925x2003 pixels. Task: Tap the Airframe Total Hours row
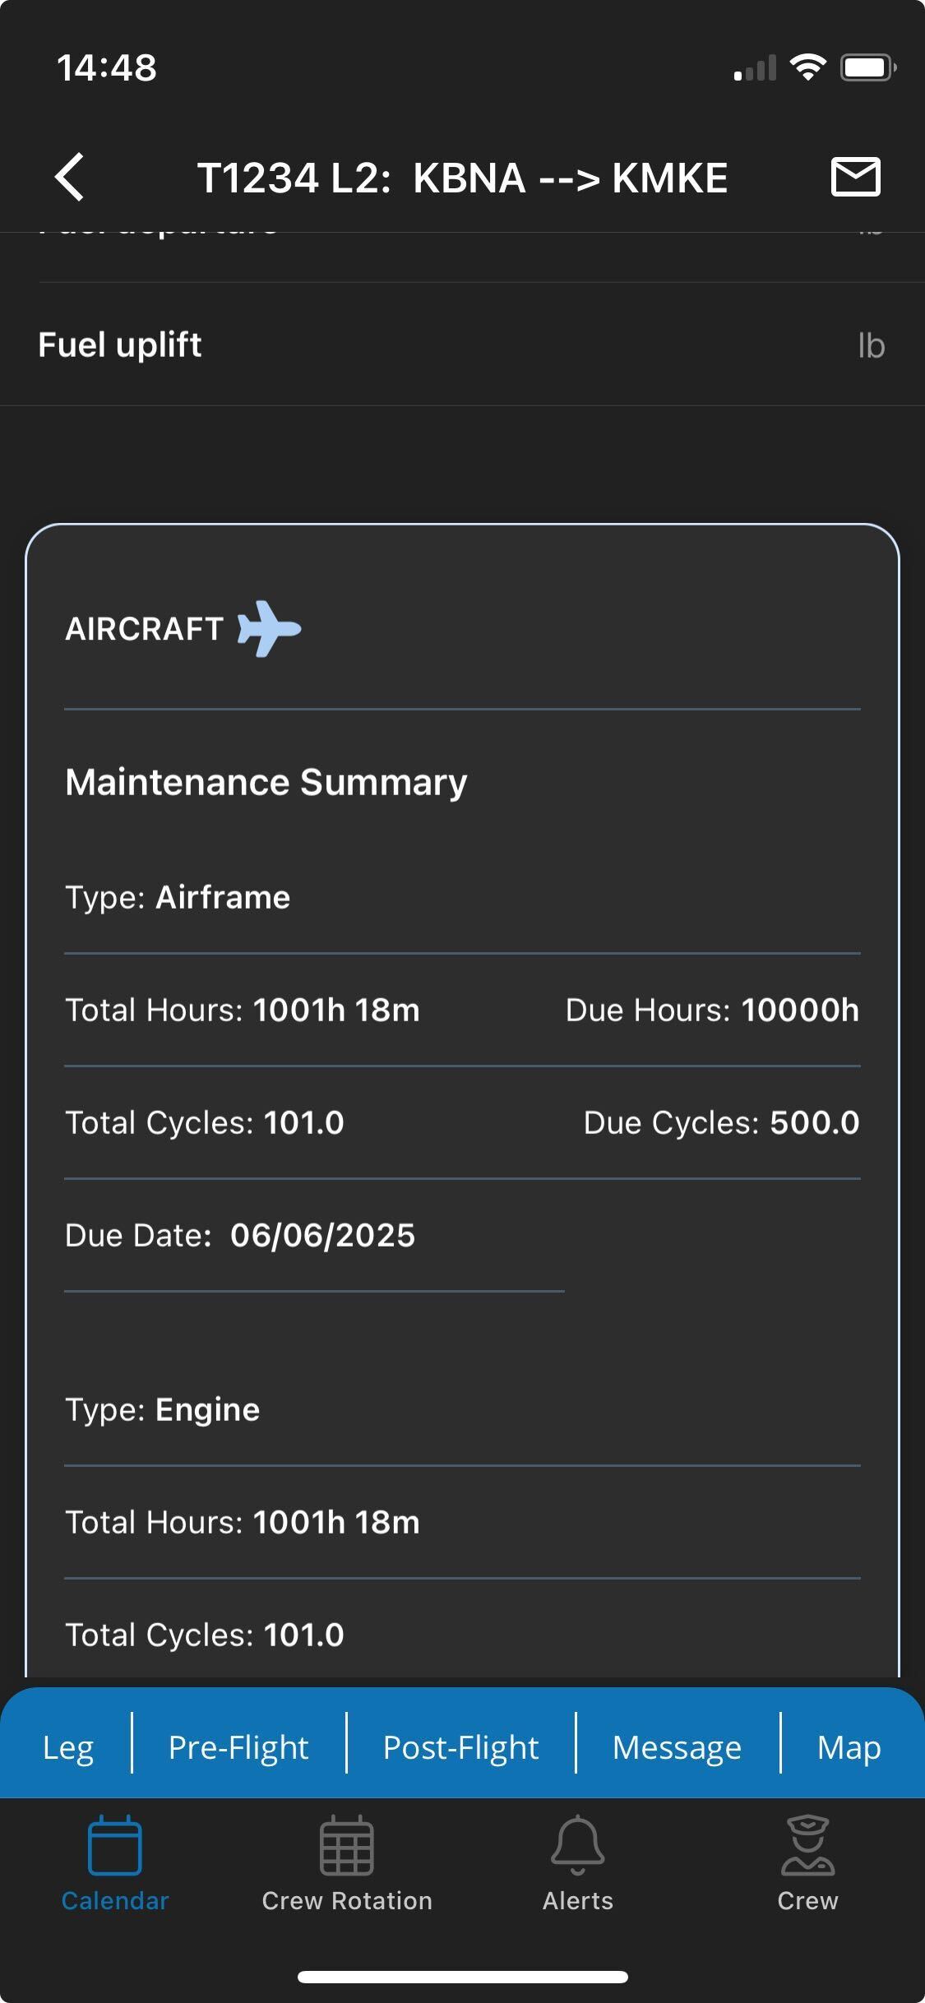(243, 1010)
